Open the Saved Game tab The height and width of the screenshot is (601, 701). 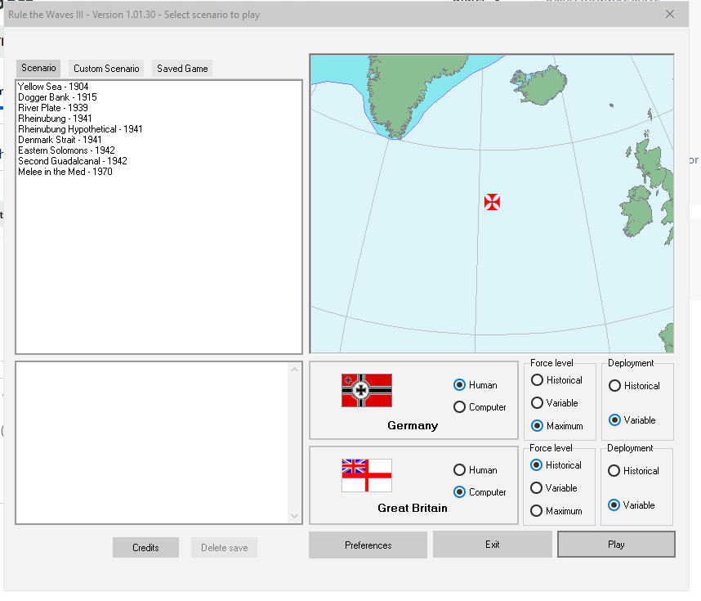182,69
